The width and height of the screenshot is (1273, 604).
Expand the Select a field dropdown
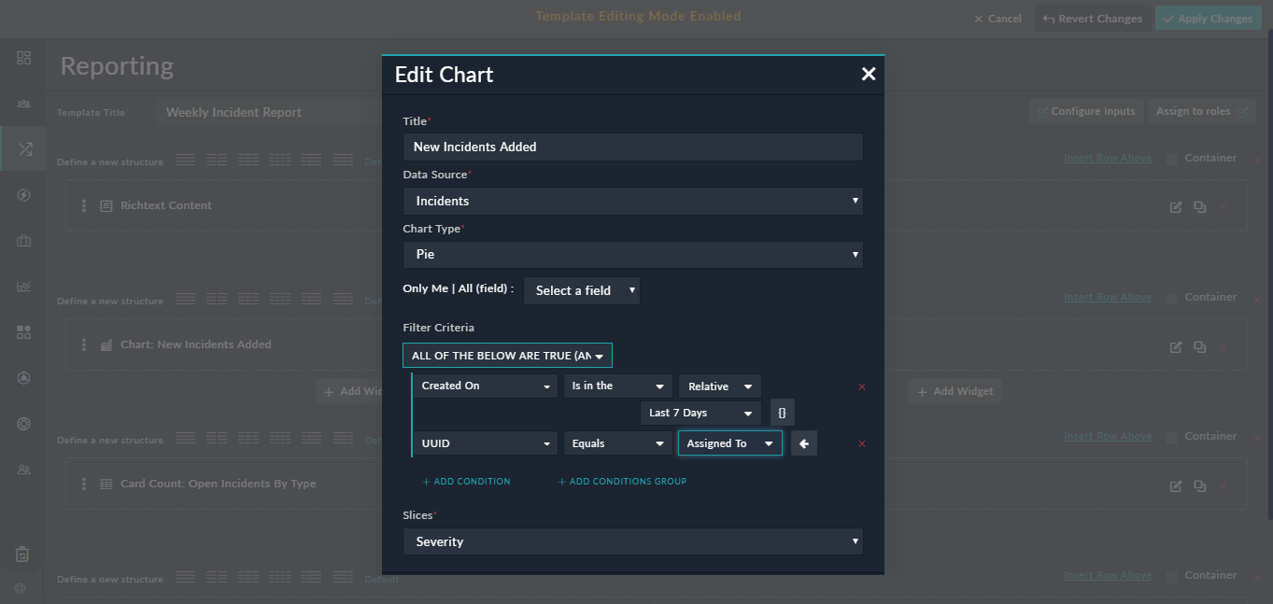(581, 290)
